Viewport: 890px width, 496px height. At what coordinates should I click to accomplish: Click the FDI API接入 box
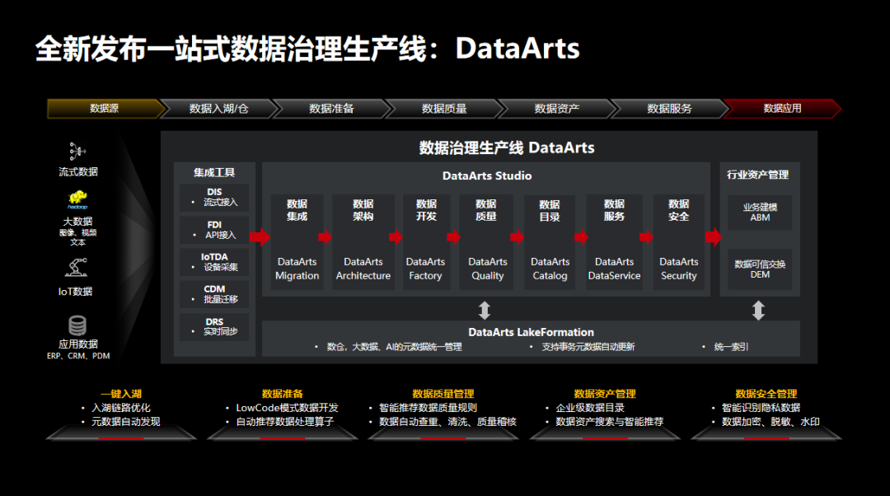(214, 230)
